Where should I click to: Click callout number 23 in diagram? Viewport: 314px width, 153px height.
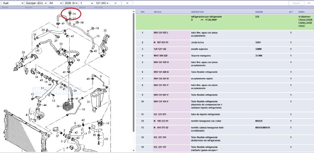coord(61,44)
